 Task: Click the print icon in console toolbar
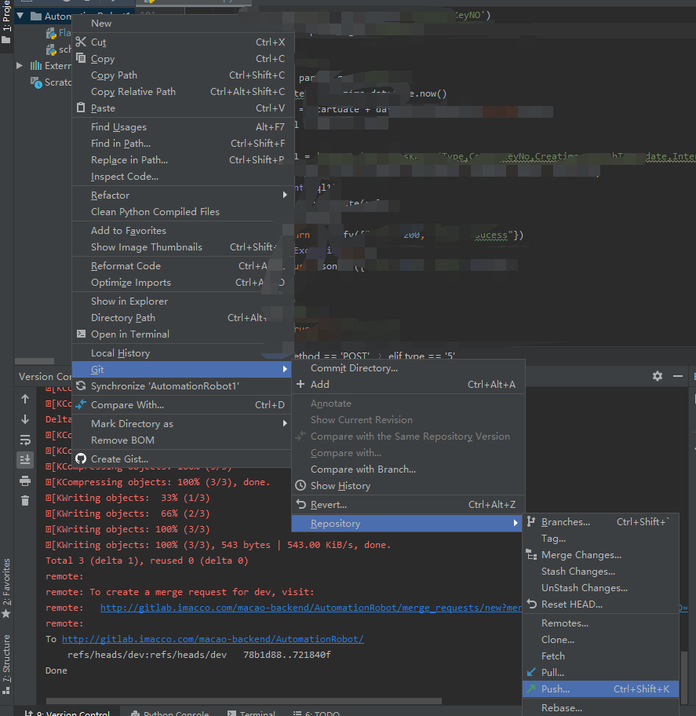(25, 480)
